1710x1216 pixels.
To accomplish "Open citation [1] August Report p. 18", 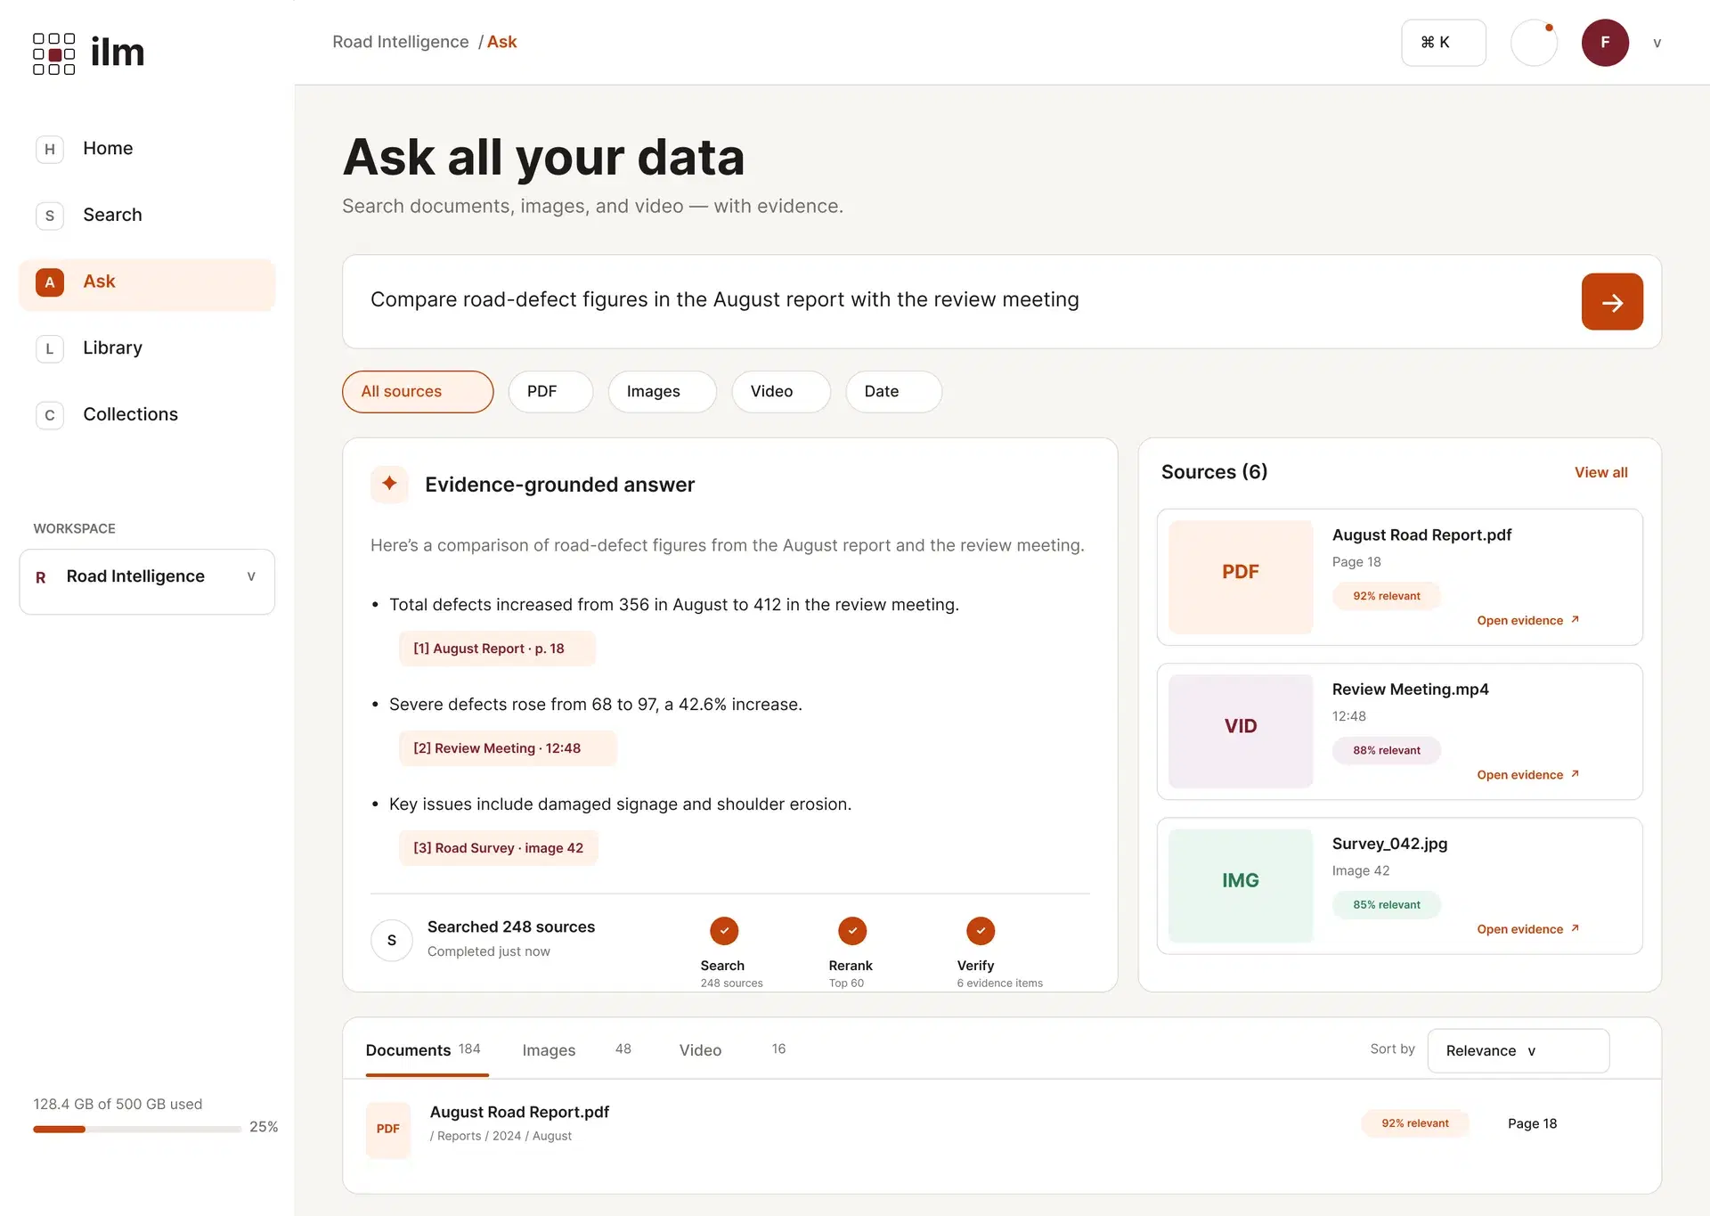I will click(497, 649).
